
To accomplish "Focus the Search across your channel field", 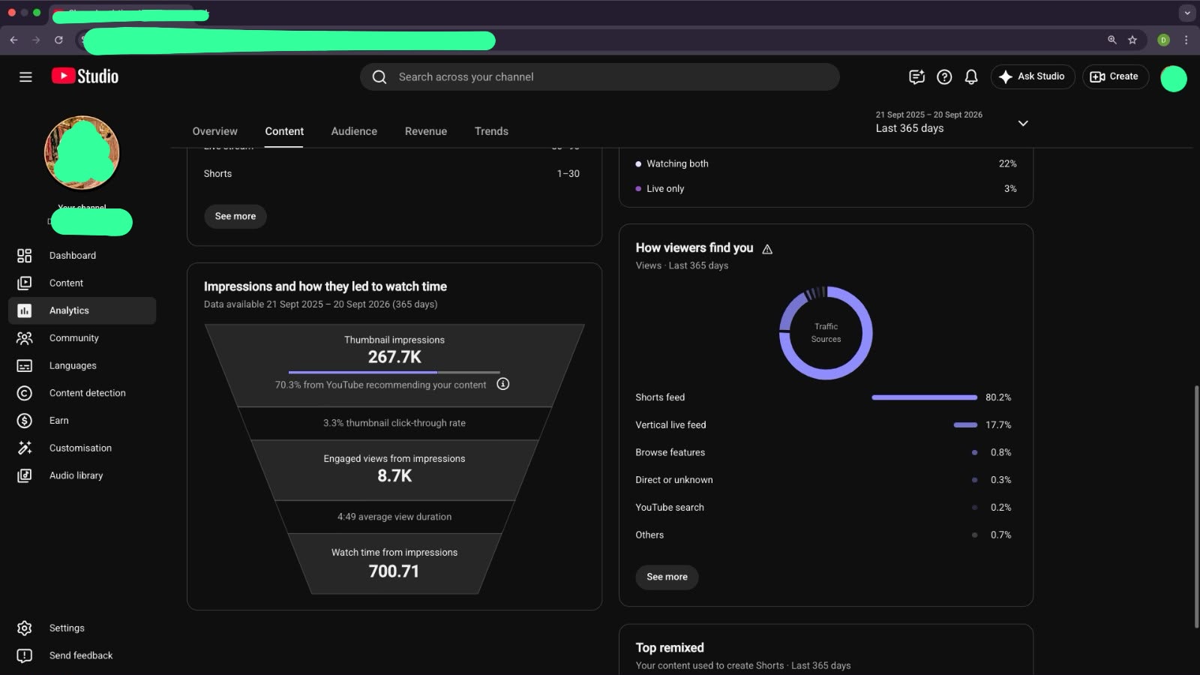I will (599, 76).
